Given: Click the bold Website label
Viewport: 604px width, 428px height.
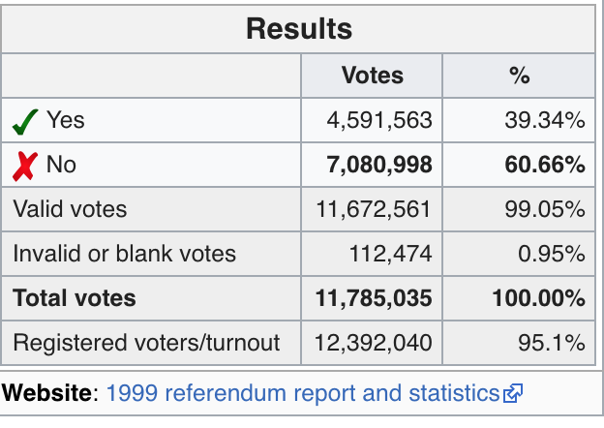Looking at the screenshot, I should 50,393.
